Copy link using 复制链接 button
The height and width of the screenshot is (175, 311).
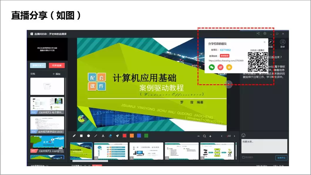click(225, 56)
